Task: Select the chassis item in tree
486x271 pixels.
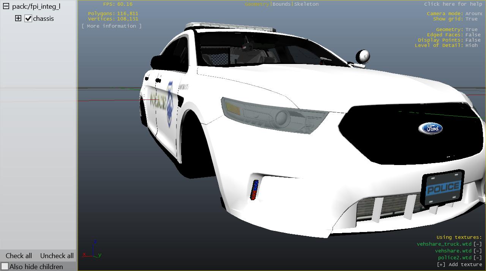Action: (43, 19)
